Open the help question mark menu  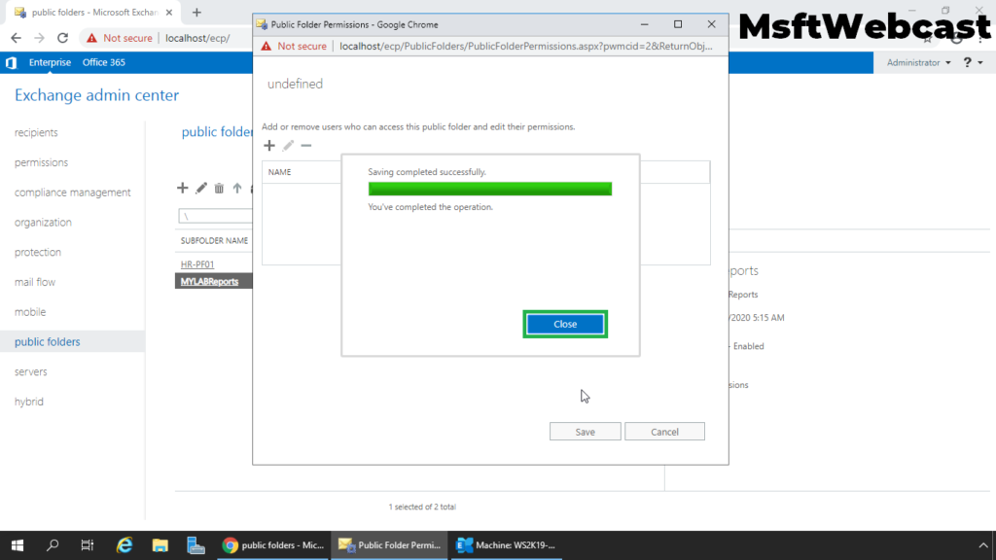(x=973, y=62)
